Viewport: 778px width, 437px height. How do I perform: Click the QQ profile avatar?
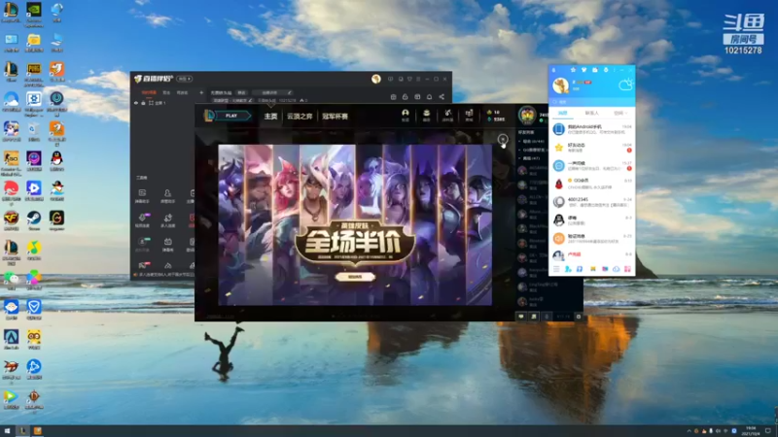point(560,85)
